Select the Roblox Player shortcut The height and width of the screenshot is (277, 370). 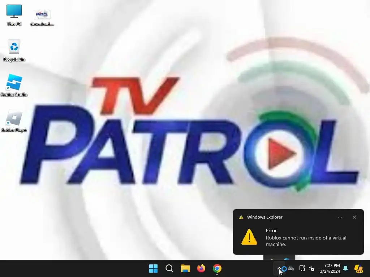pyautogui.click(x=14, y=121)
